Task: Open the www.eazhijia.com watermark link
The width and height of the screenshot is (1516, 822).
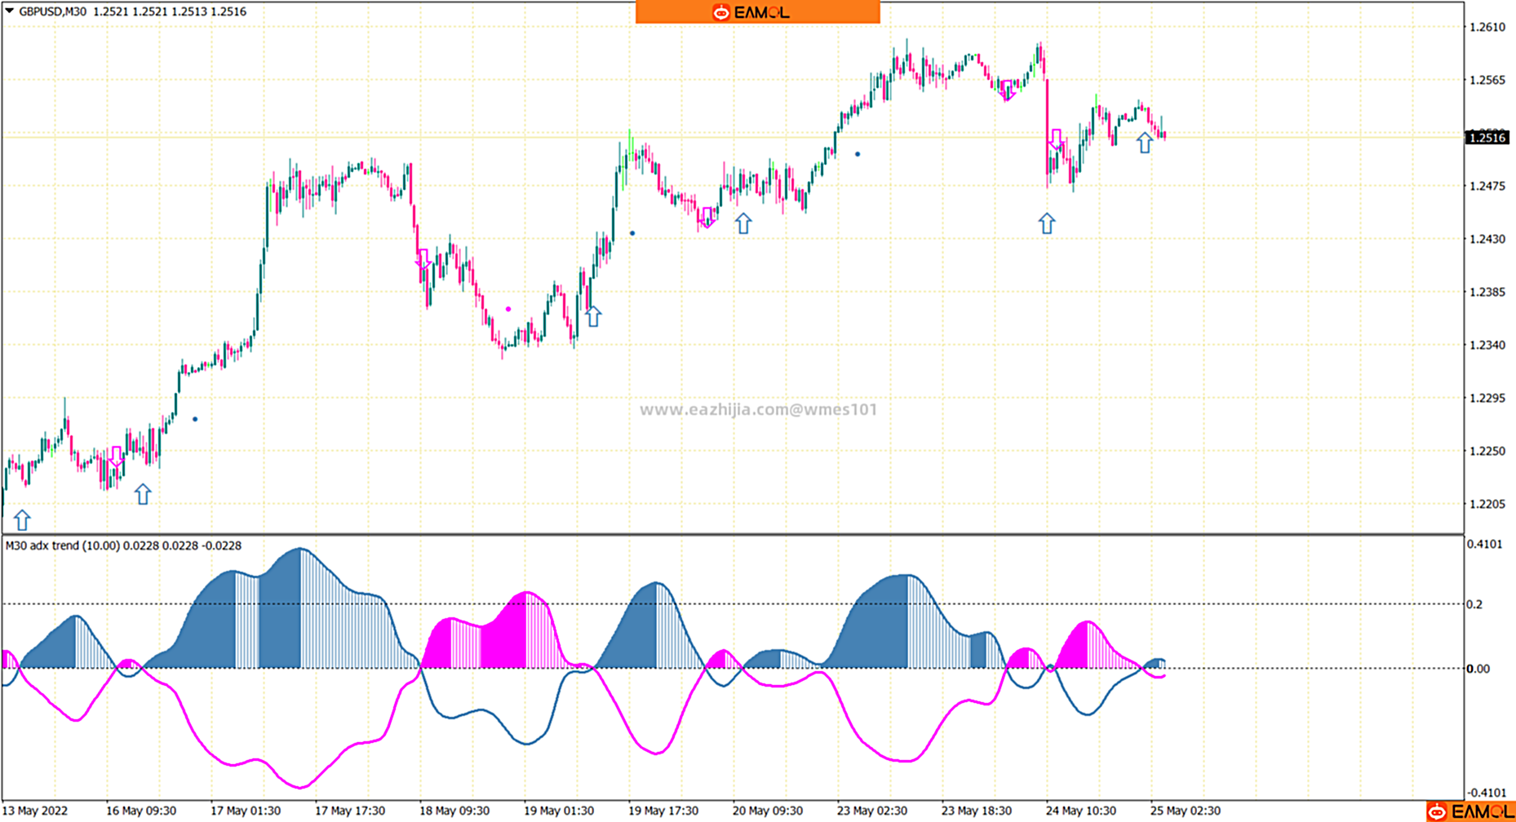Action: (x=758, y=409)
